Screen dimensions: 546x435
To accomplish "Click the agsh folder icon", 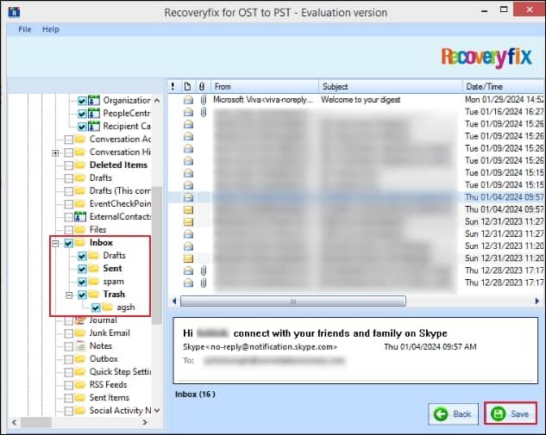I will pos(108,307).
